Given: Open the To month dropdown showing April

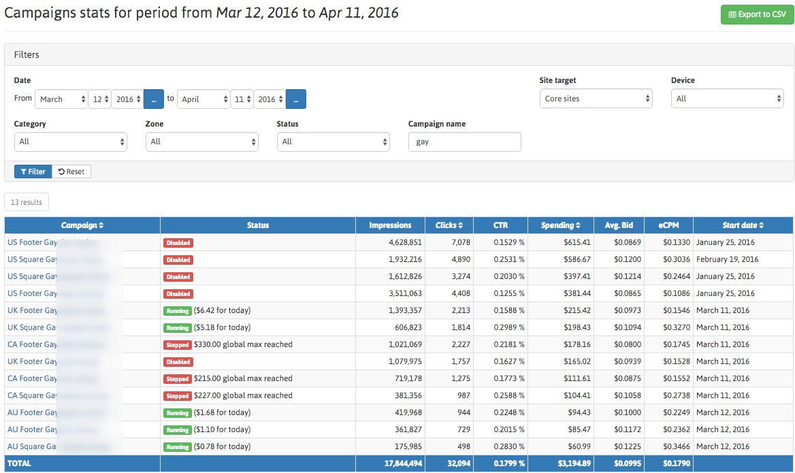Looking at the screenshot, I should (204, 99).
